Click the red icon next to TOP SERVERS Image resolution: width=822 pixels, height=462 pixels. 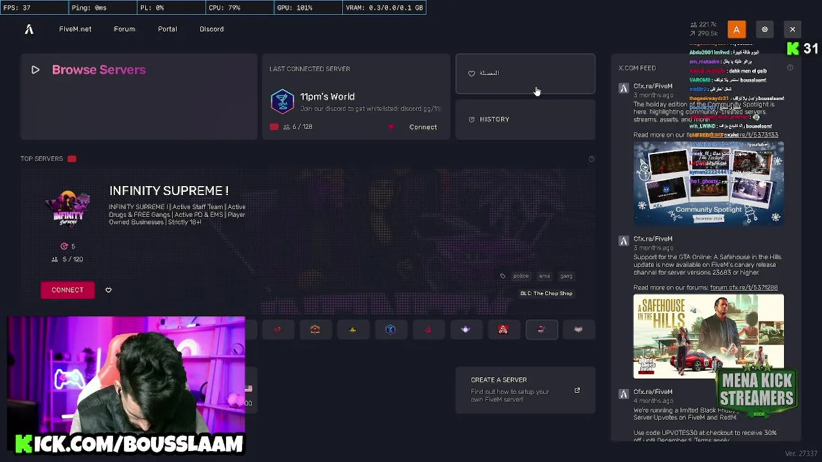click(72, 158)
